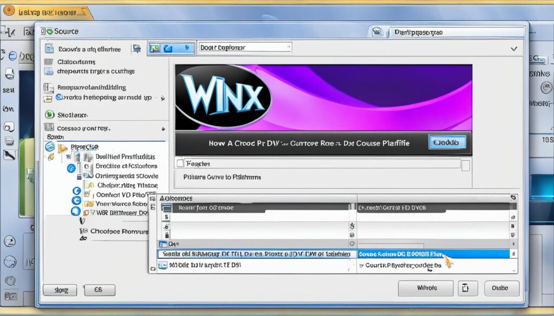Image resolution: width=554 pixels, height=316 pixels.
Task: Open the chevron dropdown at the dialog's top right
Action: click(514, 49)
